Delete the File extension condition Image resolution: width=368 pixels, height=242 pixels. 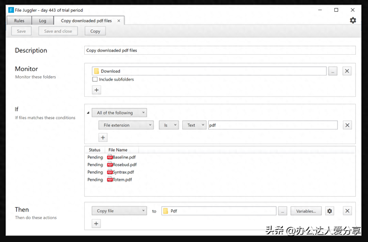[x=347, y=125]
